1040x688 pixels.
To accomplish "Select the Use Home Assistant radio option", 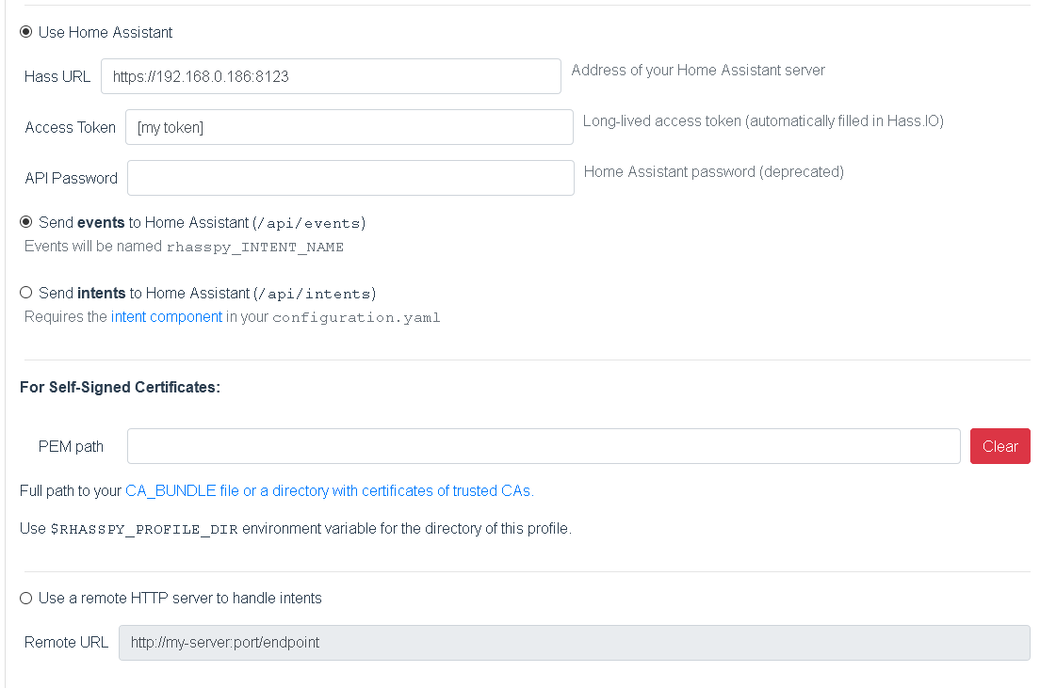I will (x=26, y=32).
